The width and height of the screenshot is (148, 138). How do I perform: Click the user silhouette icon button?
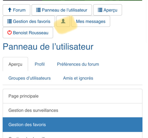click(x=63, y=21)
